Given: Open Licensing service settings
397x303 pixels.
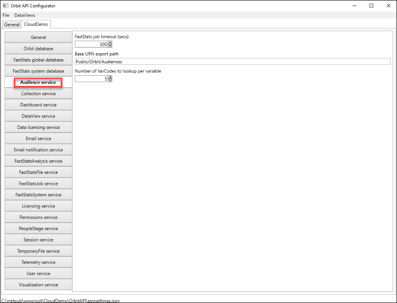Looking at the screenshot, I should [x=38, y=206].
